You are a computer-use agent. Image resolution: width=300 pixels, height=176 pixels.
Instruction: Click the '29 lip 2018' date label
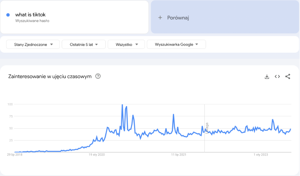pos(15,154)
